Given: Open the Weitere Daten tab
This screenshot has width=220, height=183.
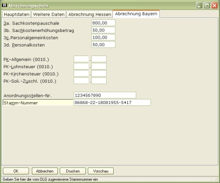Looking at the screenshot, I should pyautogui.click(x=48, y=14).
